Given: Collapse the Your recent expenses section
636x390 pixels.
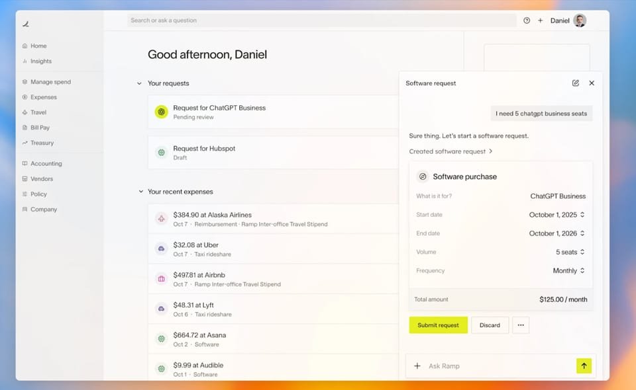Looking at the screenshot, I should [x=140, y=192].
